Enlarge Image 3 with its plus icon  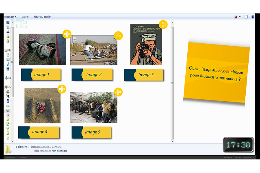(x=163, y=24)
